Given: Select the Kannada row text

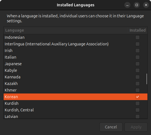Looking at the screenshot, I should (x=13, y=77).
